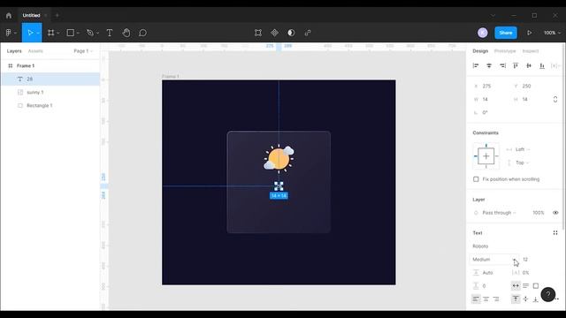Open the help question mark button
The width and height of the screenshot is (566, 318).
click(548, 294)
